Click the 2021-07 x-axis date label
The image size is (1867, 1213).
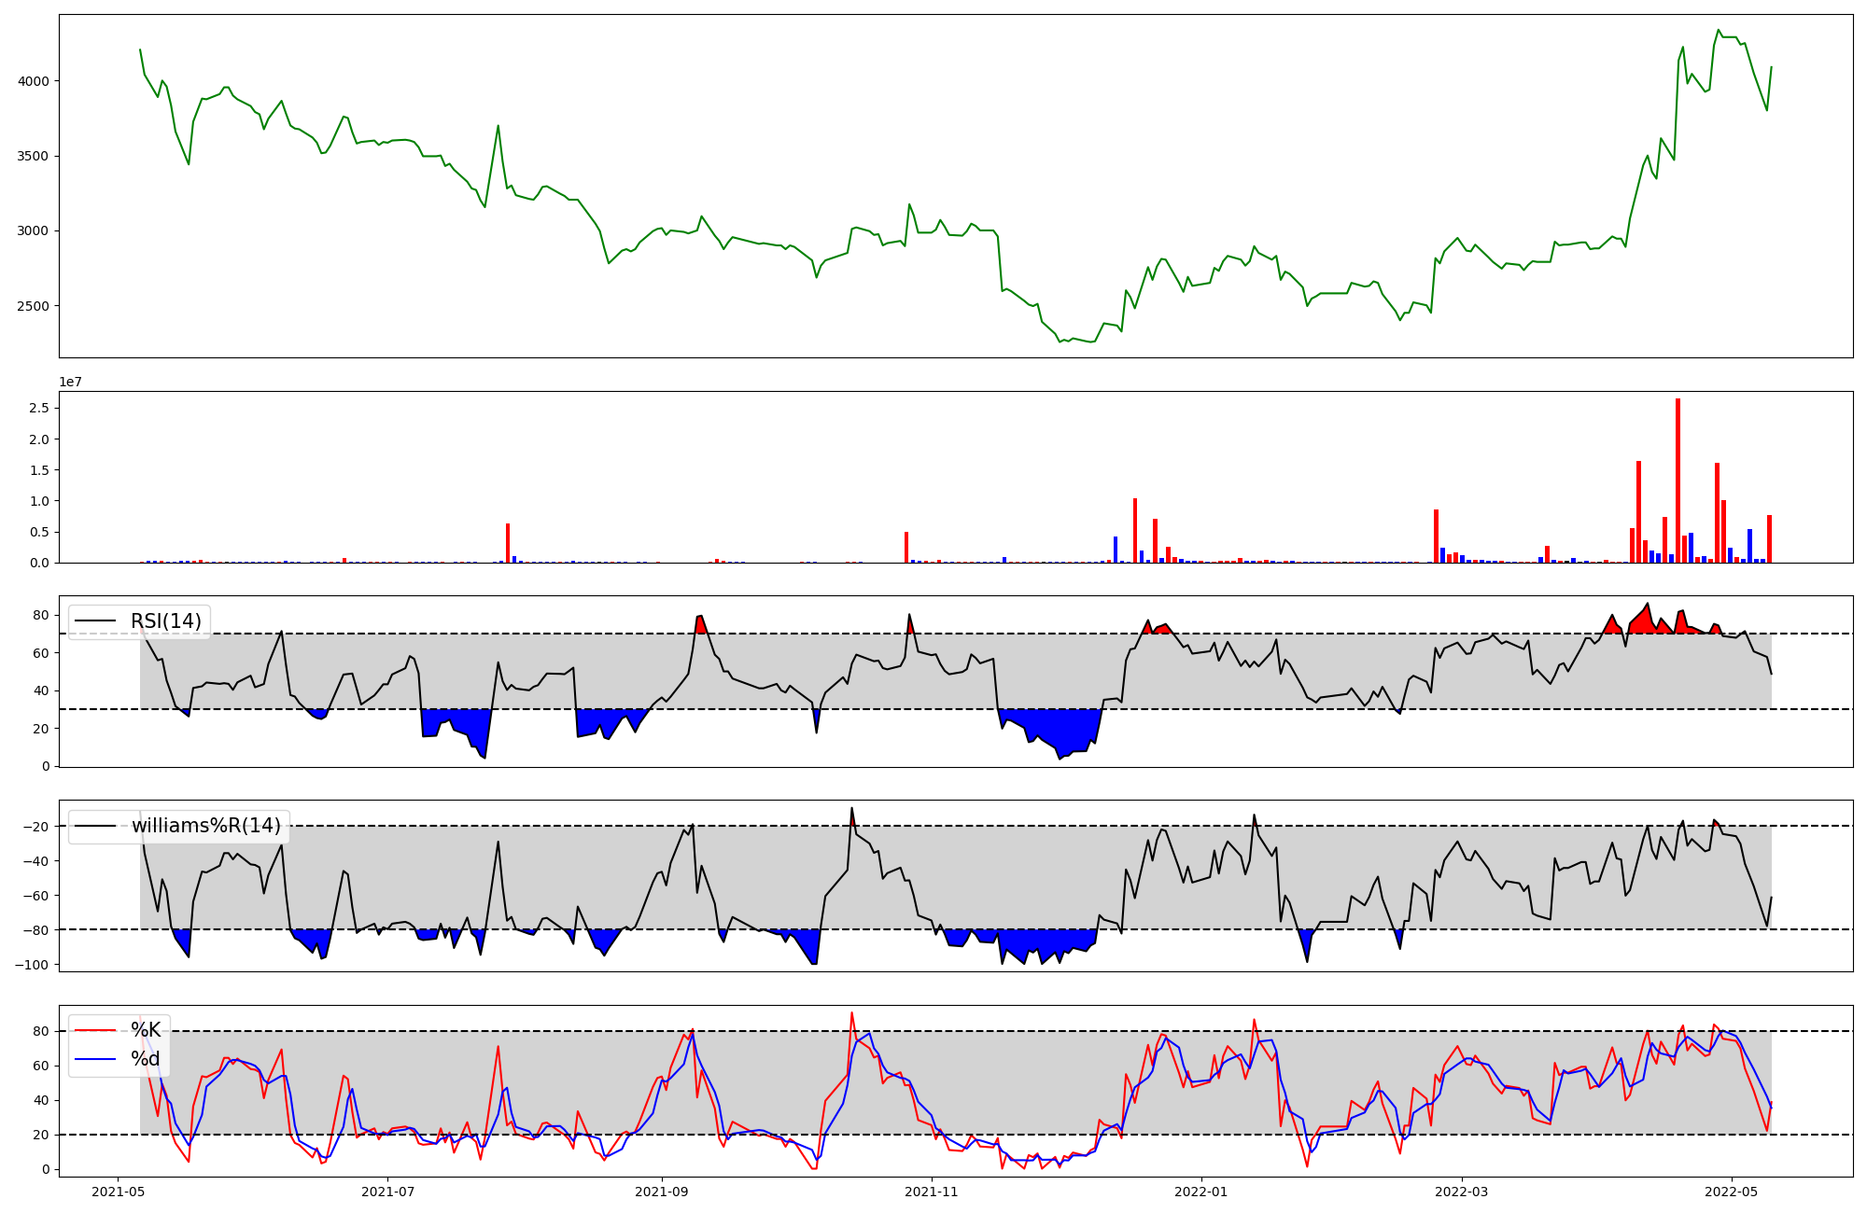point(387,1192)
